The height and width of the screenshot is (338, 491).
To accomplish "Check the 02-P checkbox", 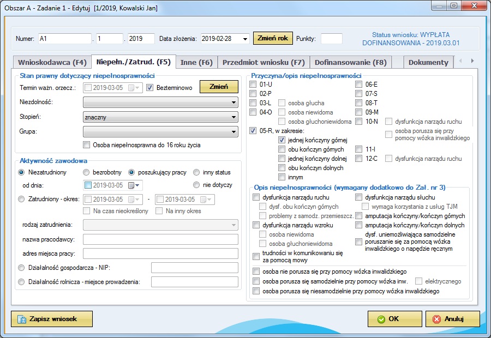I will coord(253,93).
